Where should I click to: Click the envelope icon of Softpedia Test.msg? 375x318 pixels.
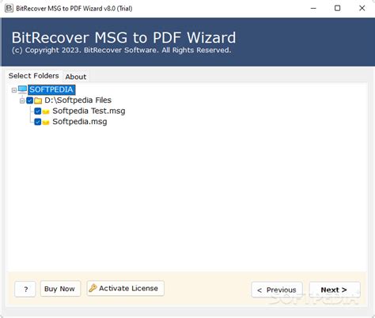[x=46, y=112]
